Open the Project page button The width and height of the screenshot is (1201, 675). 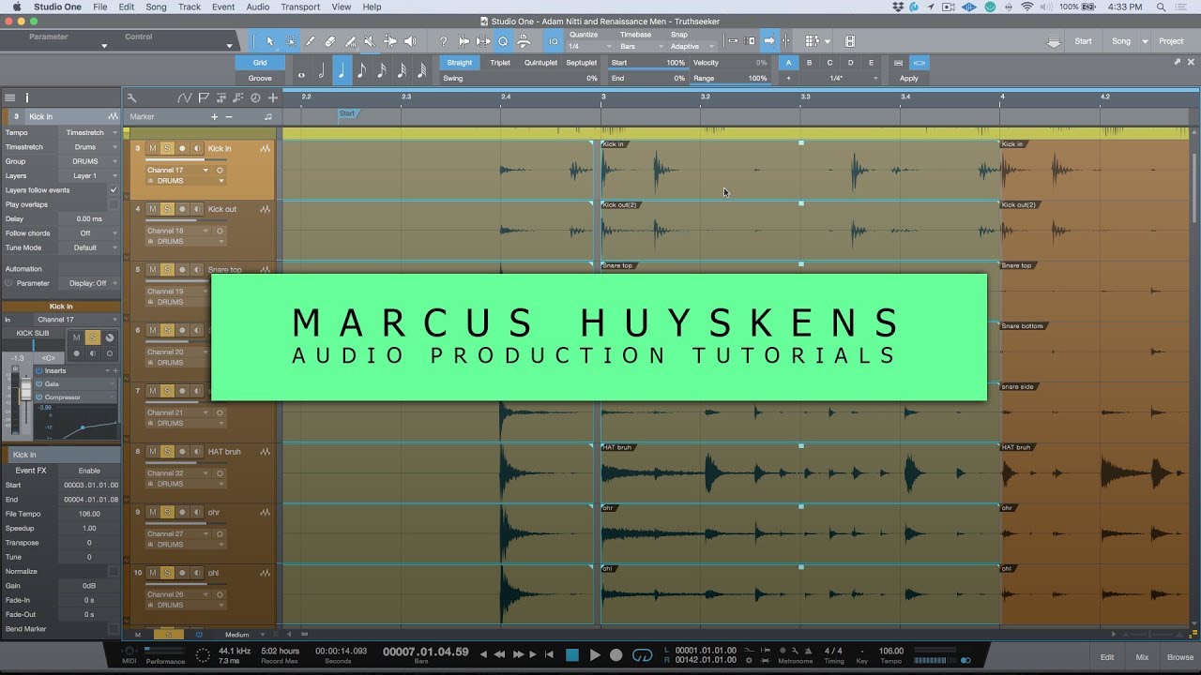(x=1171, y=41)
